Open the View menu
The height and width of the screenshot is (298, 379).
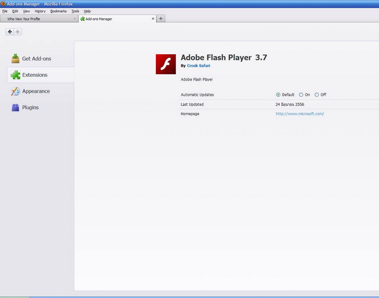(27, 11)
